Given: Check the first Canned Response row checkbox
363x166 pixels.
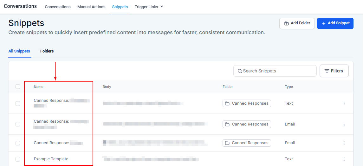Looking at the screenshot, I should click(18, 103).
